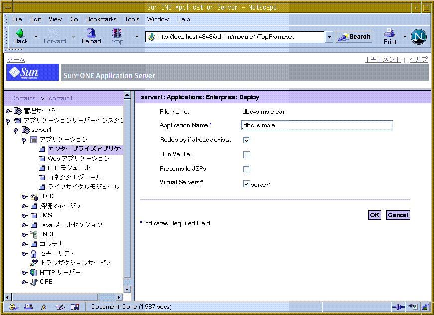434x315 pixels.
Task: Follow the Domains breadcrumb link
Action: click(23, 98)
